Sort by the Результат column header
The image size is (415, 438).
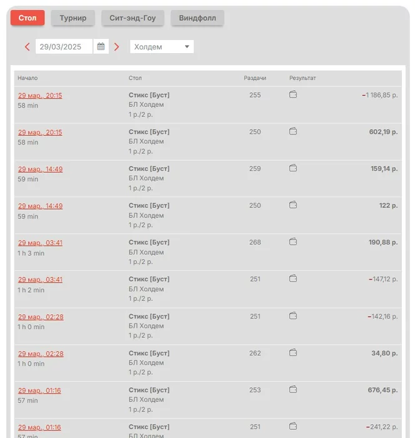click(x=302, y=78)
